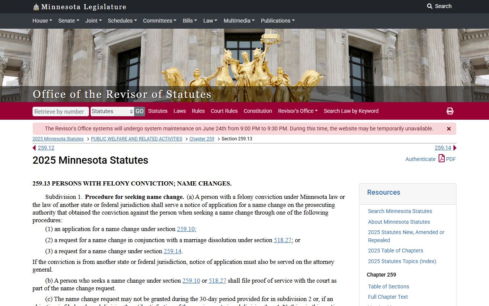Open the Senate dropdown menu

(x=69, y=21)
